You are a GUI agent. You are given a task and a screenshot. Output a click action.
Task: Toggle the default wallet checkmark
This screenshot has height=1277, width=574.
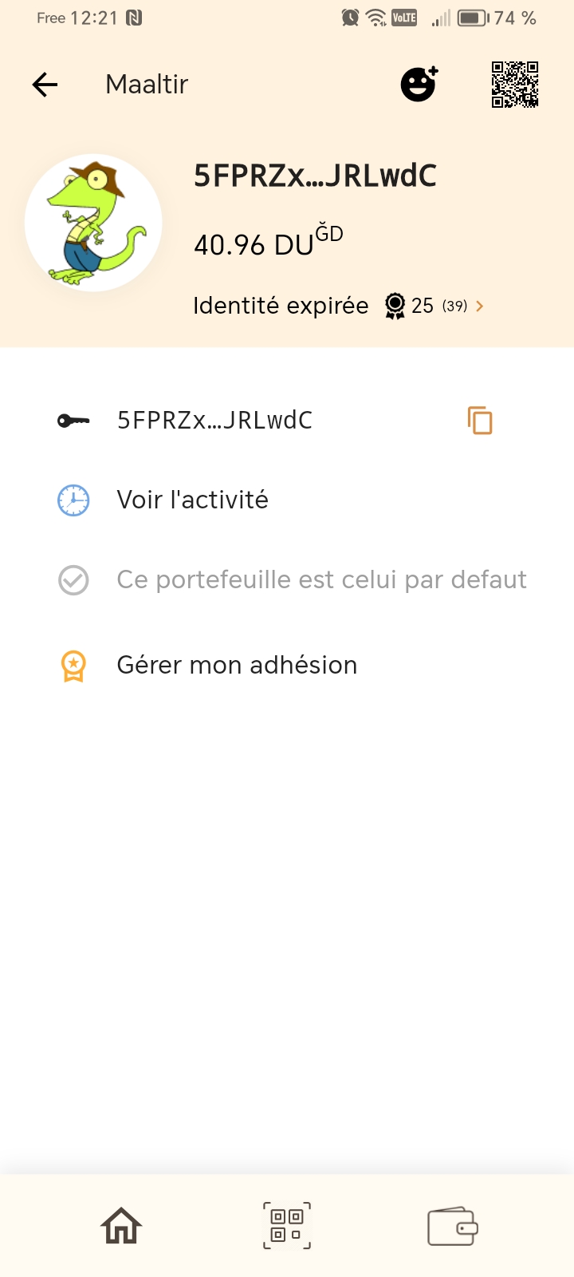[73, 580]
